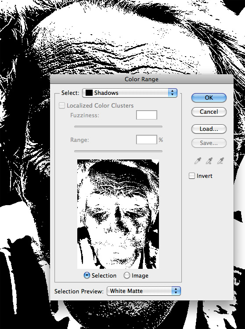The image size is (245, 329).
Task: Select the Add to Sample eyedropper
Action: pos(209,161)
